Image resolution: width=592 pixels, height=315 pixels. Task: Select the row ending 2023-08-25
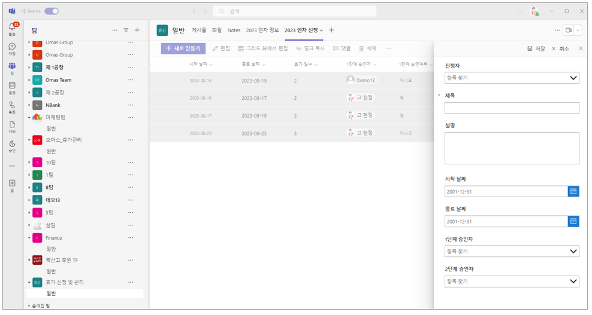(x=291, y=133)
